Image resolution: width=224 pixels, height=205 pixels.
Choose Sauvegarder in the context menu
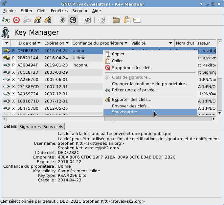click(x=126, y=112)
